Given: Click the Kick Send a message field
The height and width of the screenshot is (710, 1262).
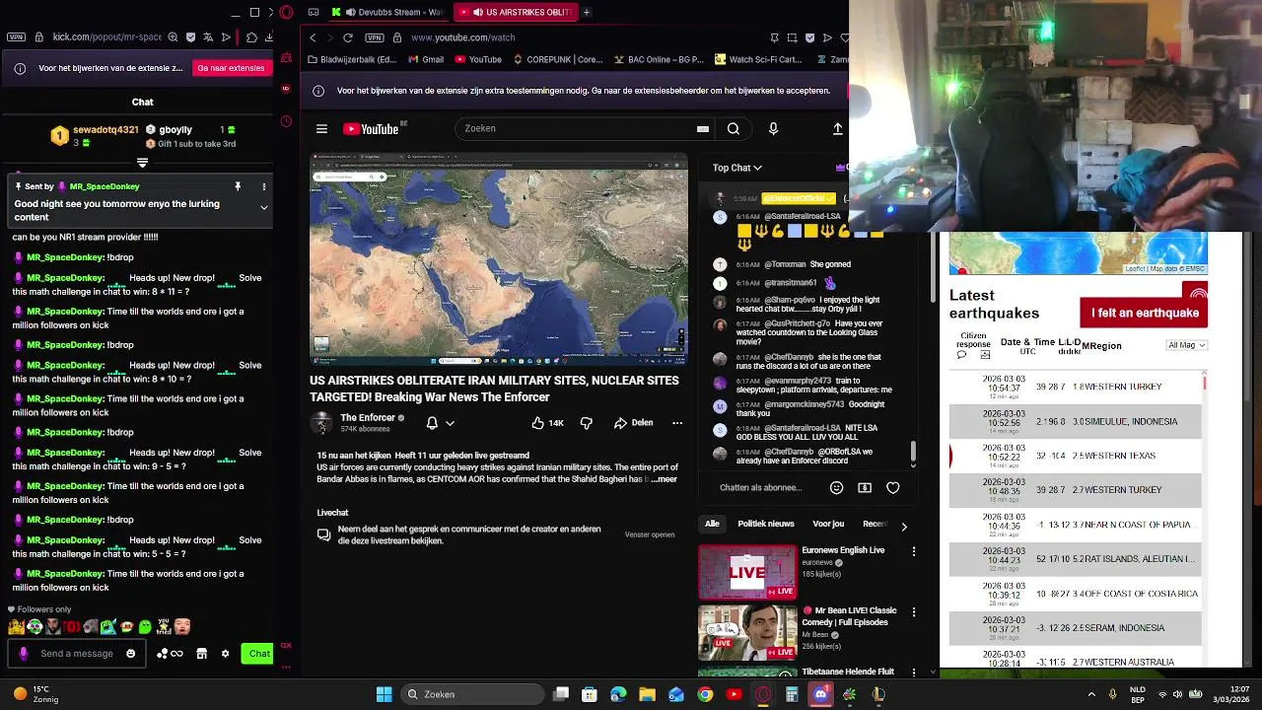Looking at the screenshot, I should [77, 653].
